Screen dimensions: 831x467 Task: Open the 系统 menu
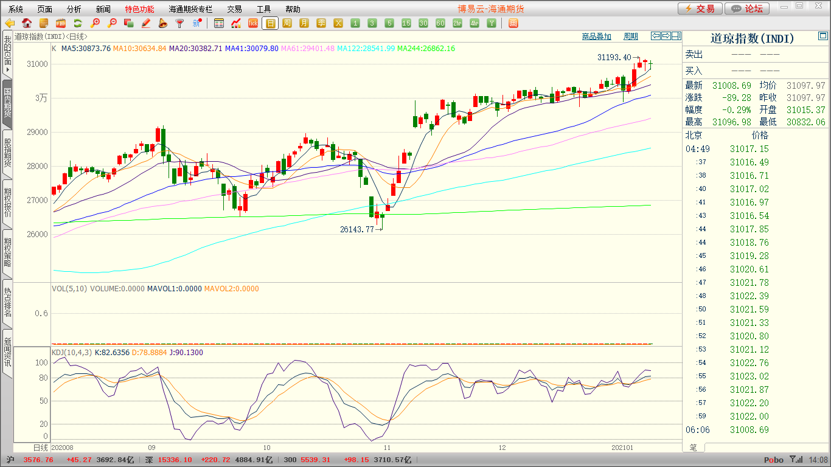(16, 9)
